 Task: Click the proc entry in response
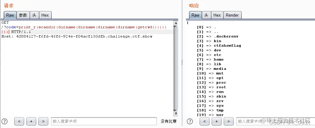click(221, 82)
